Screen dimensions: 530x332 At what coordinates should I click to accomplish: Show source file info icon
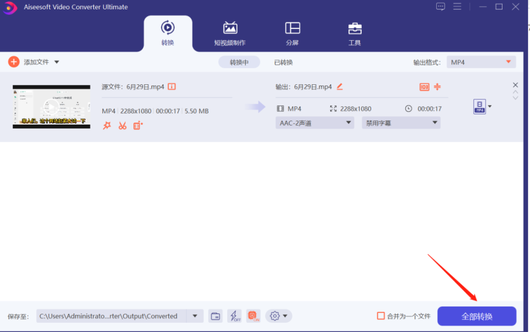point(172,87)
